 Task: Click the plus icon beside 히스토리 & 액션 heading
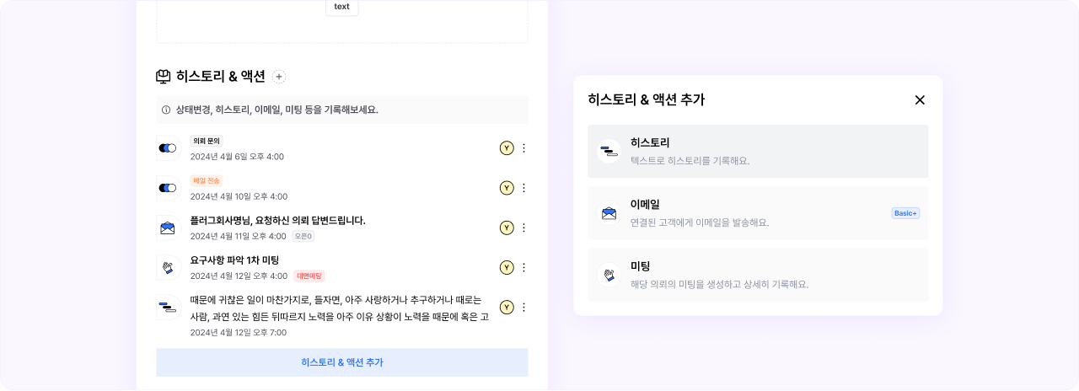point(279,77)
